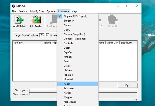The width and height of the screenshot is (155, 106).
Task: Click the highlighted Italian entry
Action: click(x=77, y=84)
